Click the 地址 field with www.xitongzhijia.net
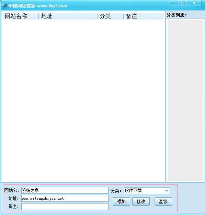206x215 pixels. (65, 199)
